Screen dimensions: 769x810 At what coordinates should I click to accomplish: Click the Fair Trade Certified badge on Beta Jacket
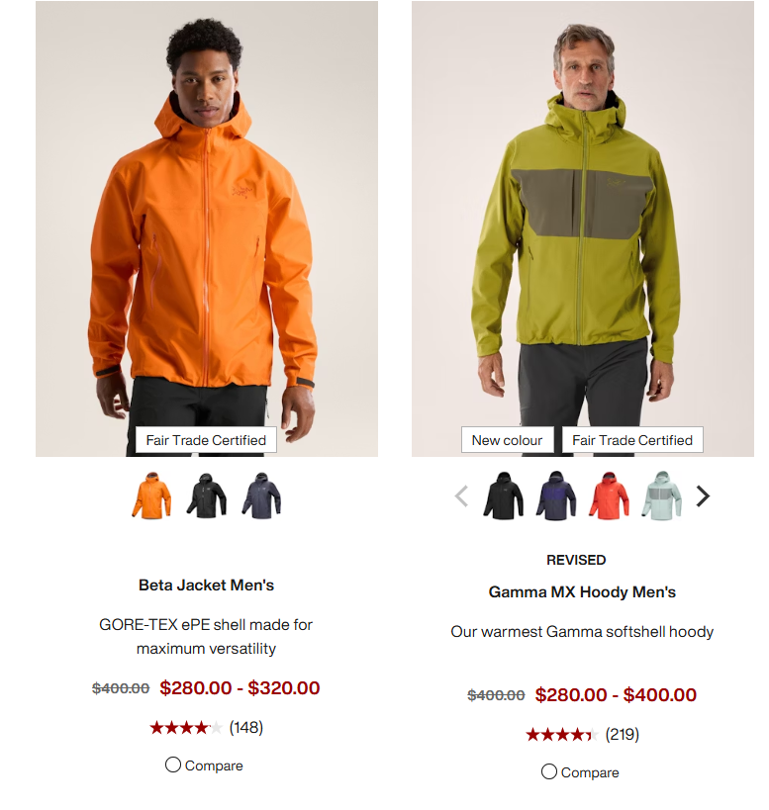[x=206, y=440]
